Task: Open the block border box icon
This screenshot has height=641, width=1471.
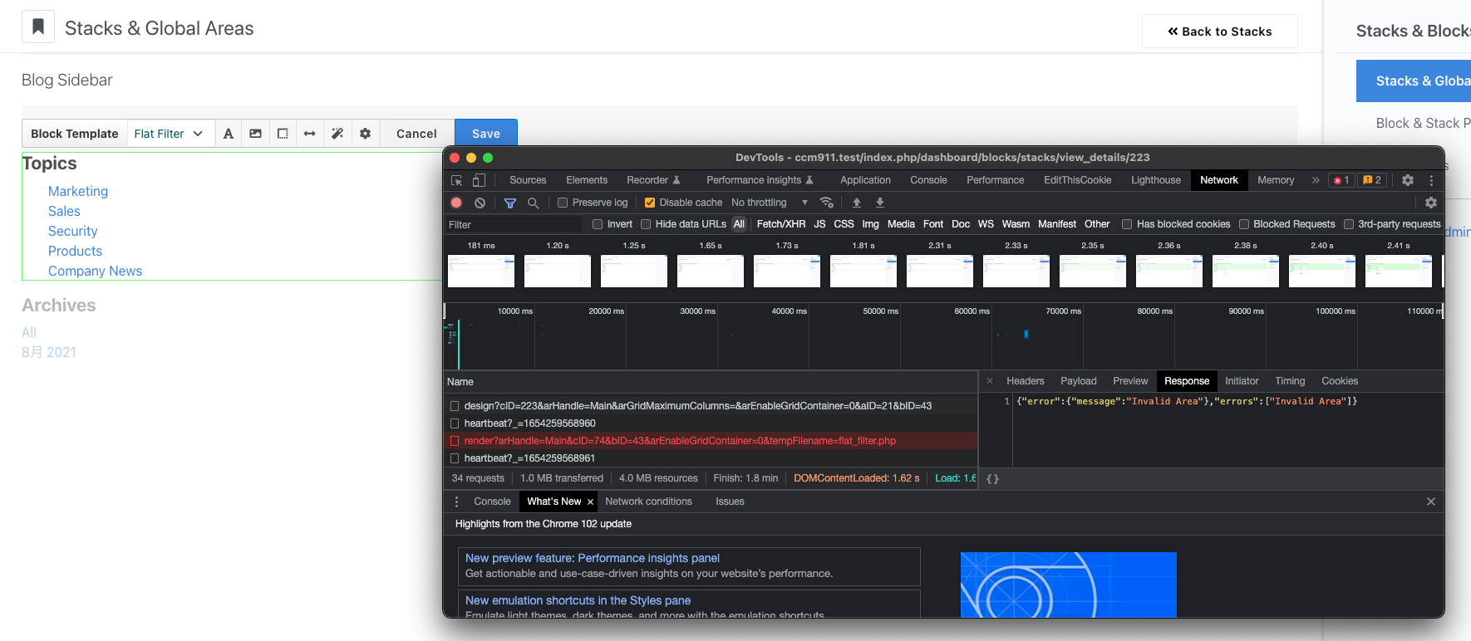Action: point(283,134)
